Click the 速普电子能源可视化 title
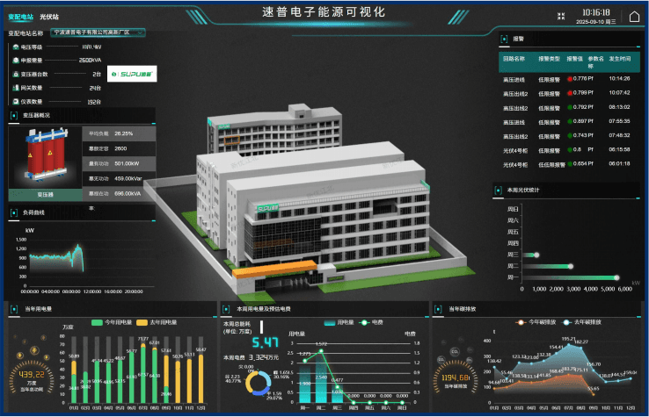 coord(324,12)
